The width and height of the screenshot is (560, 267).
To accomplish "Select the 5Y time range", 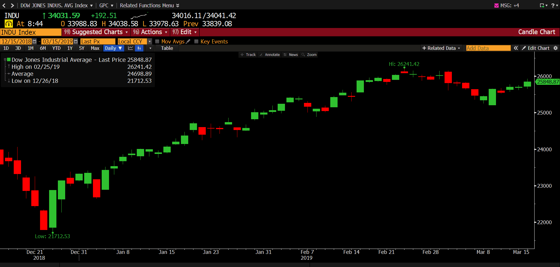I will 82,48.
